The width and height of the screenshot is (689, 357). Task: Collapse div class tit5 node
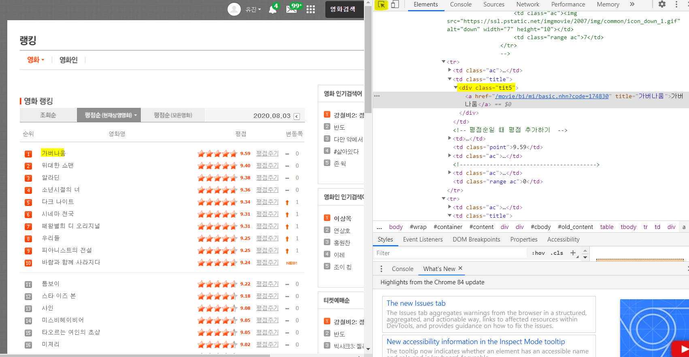(456, 88)
